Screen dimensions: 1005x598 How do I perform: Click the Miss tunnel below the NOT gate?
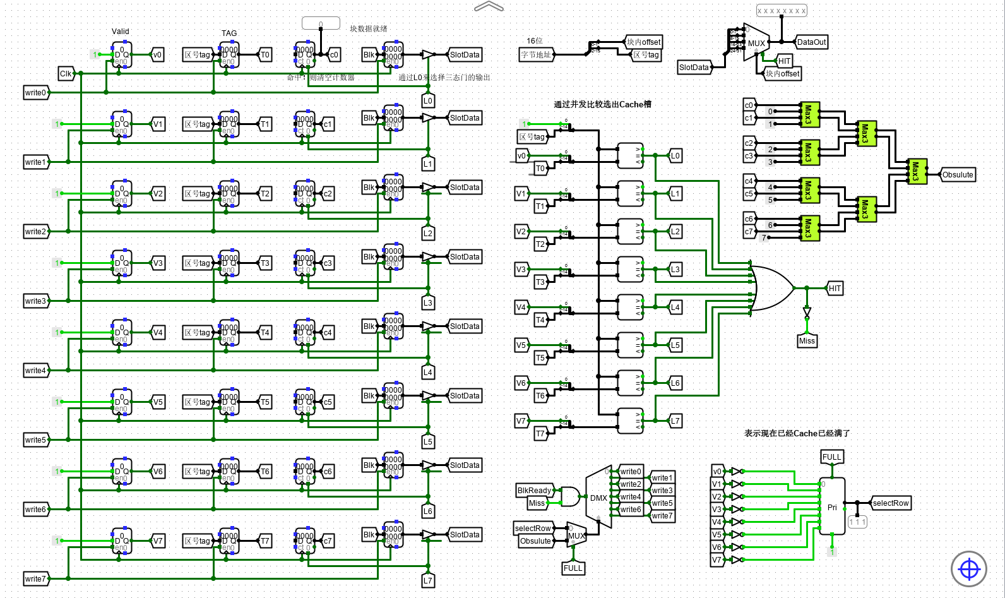pos(807,340)
